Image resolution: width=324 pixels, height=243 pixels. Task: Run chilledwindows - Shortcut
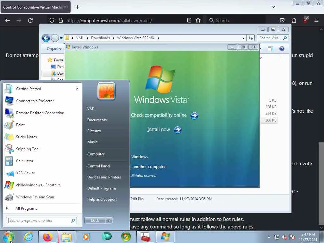pyautogui.click(x=43, y=185)
